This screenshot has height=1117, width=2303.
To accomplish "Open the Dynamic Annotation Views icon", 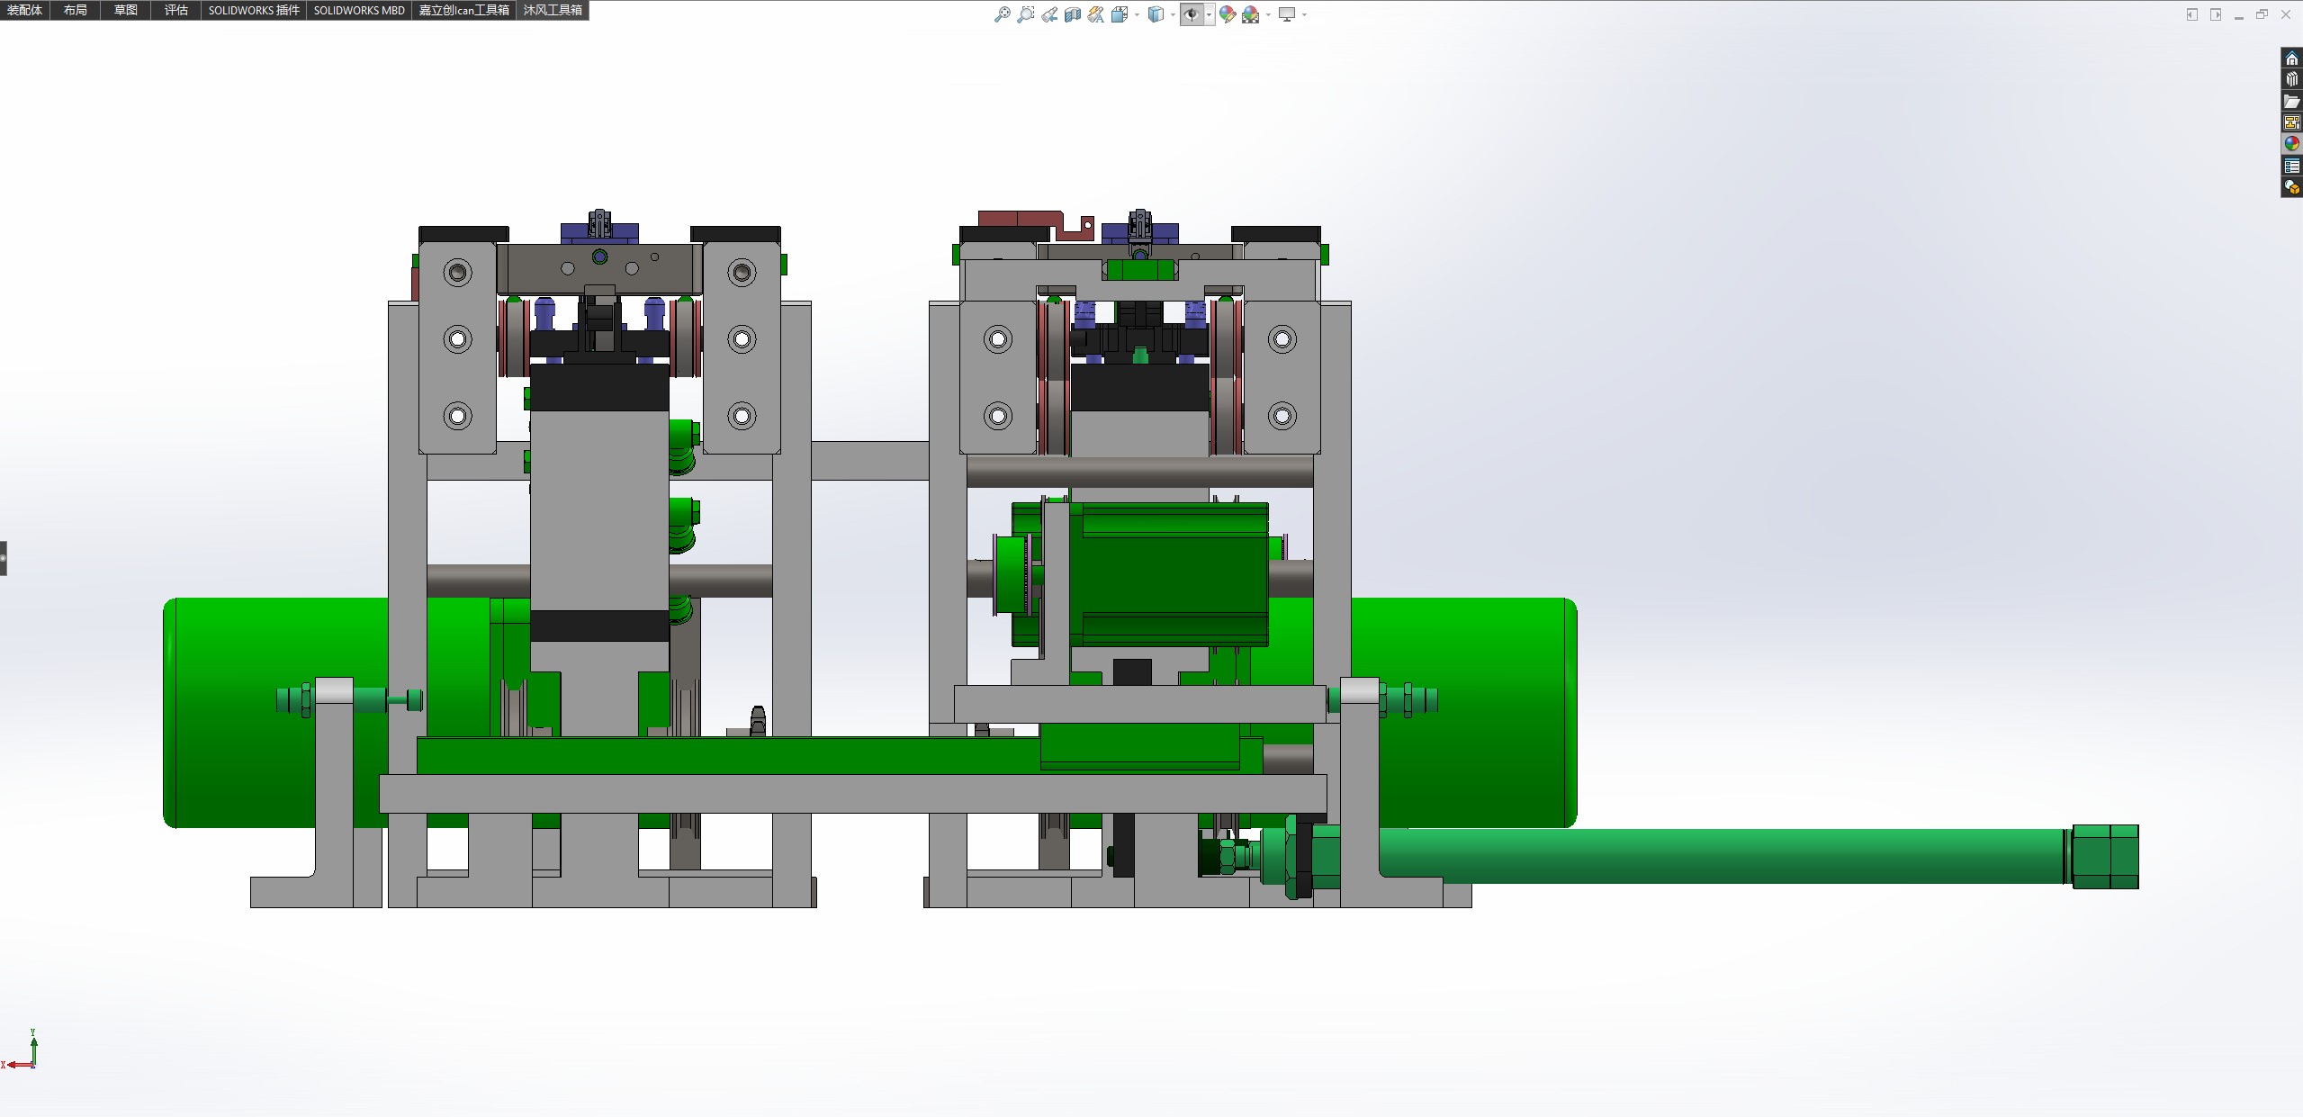I will point(1095,14).
